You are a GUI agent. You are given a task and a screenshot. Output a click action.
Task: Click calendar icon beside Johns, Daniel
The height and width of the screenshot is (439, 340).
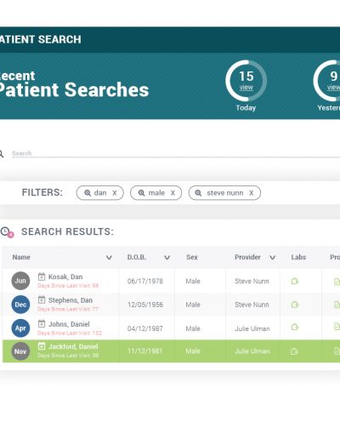[42, 323]
